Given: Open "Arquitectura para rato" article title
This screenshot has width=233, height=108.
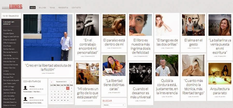Looking at the screenshot, I should [x=220, y=91].
